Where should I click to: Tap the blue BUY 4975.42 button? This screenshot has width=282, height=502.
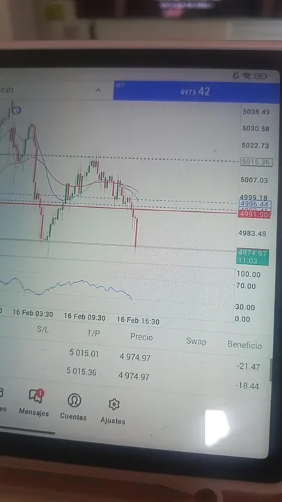click(x=196, y=92)
